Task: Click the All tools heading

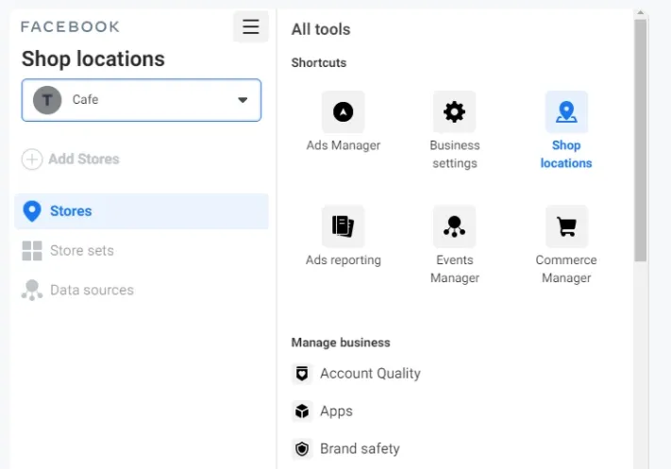Action: point(321,29)
